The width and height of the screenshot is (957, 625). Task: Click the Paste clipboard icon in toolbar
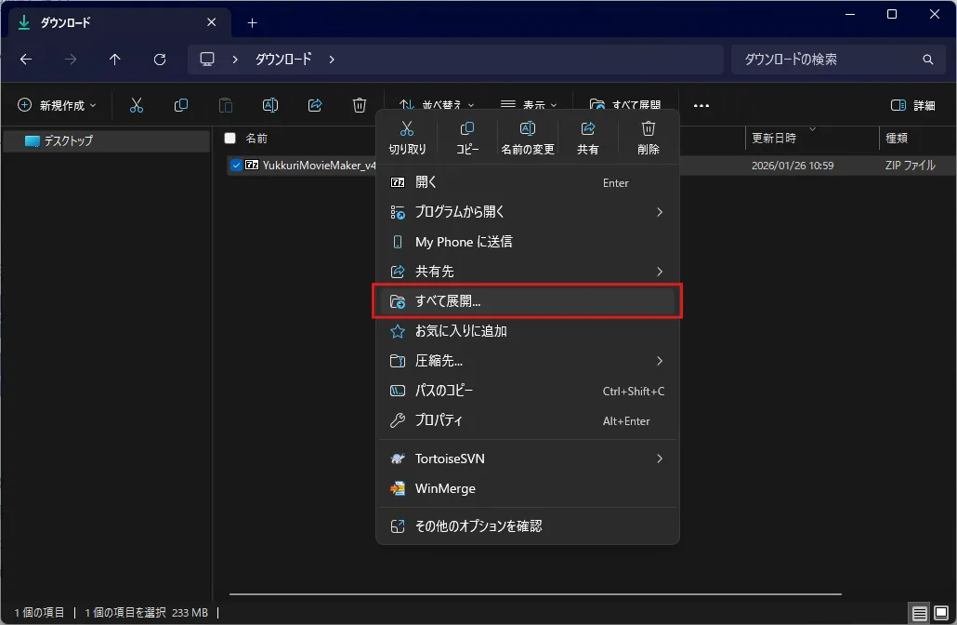(x=225, y=105)
